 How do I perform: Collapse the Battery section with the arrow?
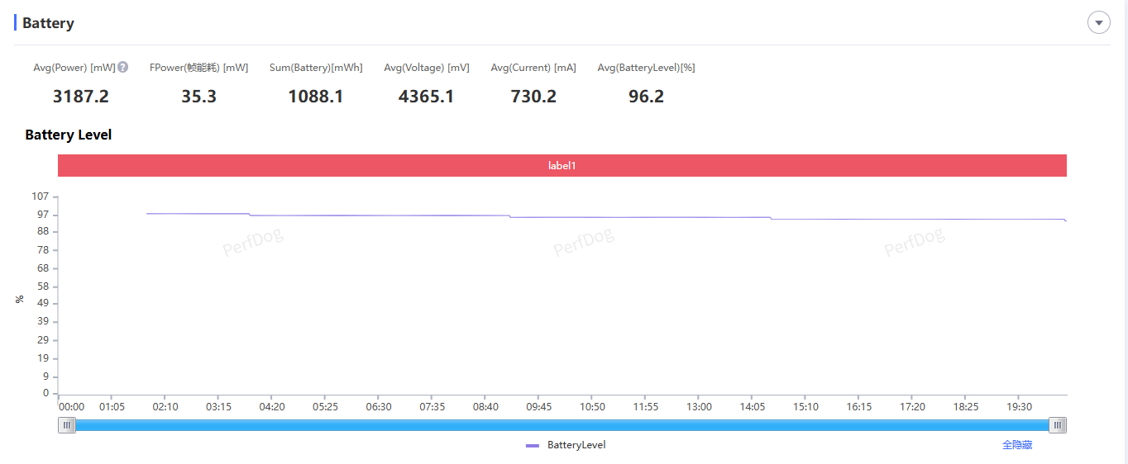click(x=1098, y=23)
